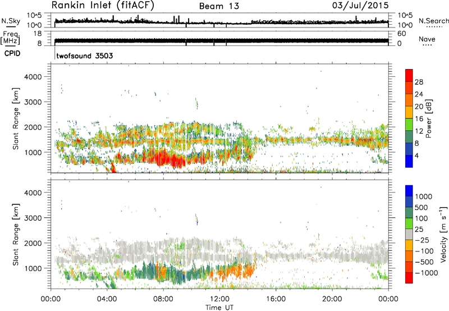Click the "28" tick on the Power colorbar

(x=419, y=82)
